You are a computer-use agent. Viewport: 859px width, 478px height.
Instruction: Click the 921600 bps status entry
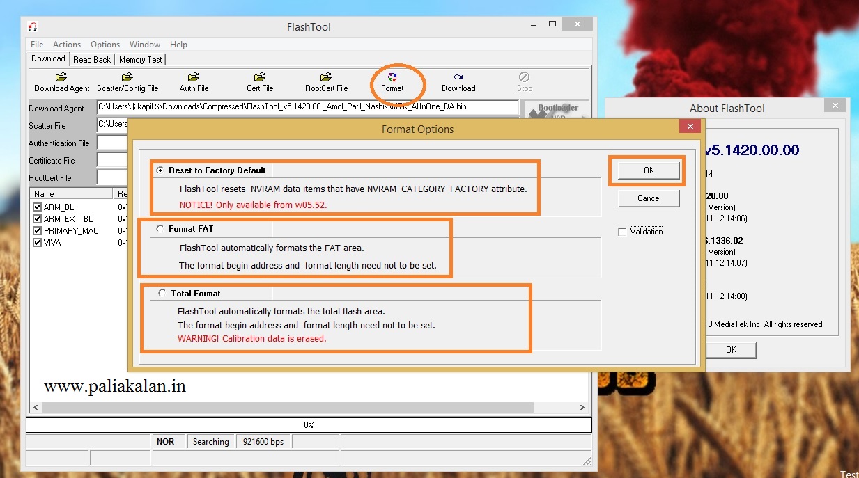(263, 442)
